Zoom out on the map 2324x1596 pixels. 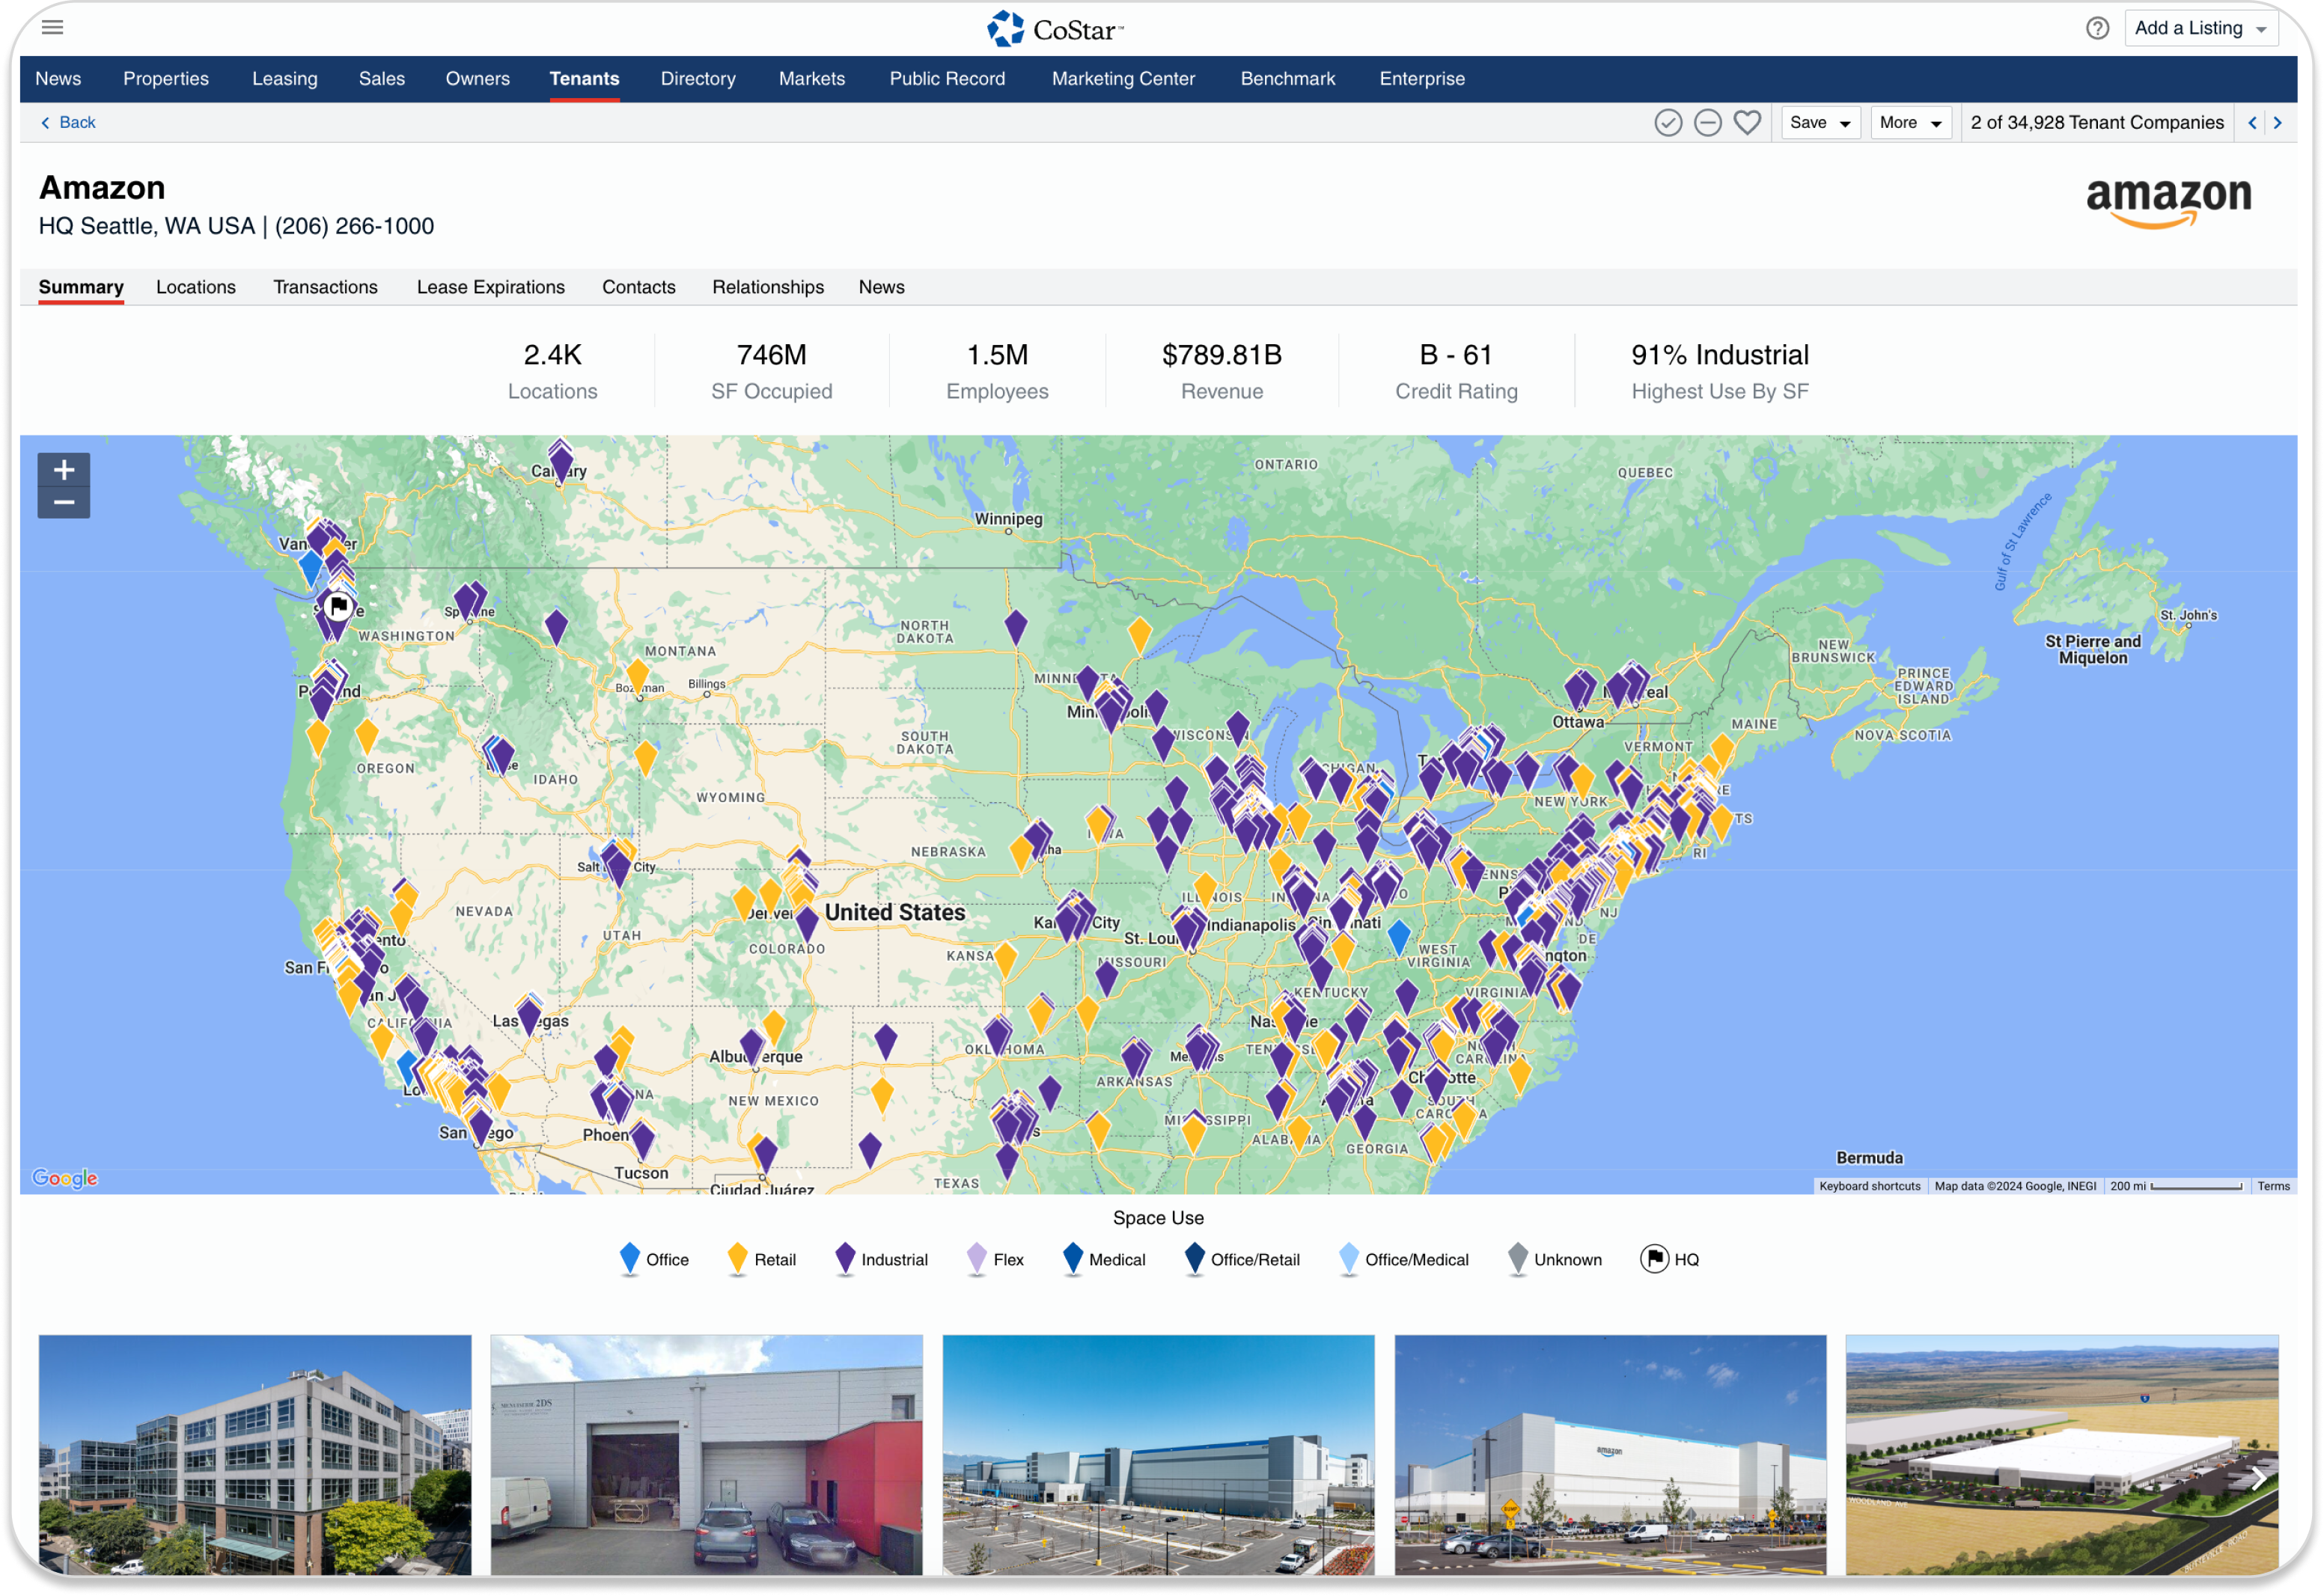[x=64, y=502]
